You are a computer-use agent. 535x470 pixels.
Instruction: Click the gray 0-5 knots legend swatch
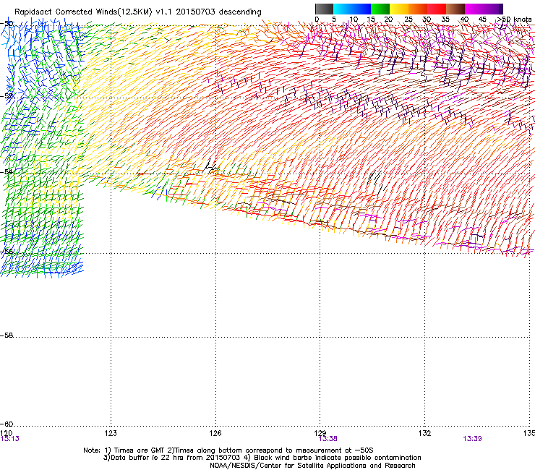(x=324, y=9)
